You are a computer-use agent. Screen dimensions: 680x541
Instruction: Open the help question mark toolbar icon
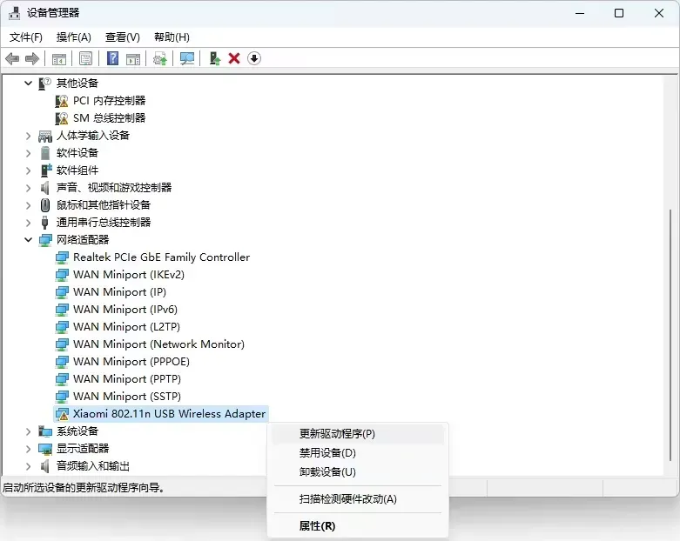[113, 58]
